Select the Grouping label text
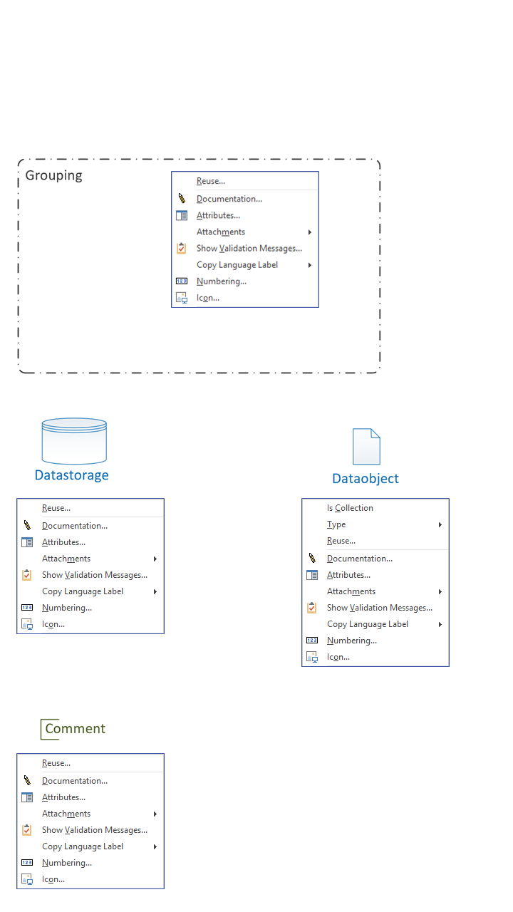Screen dimensions: 513x912 pos(54,176)
